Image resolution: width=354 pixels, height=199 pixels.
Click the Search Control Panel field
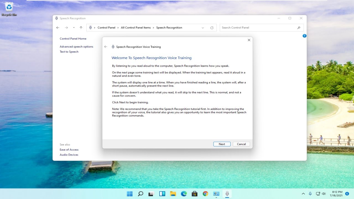pyautogui.click(x=259, y=28)
